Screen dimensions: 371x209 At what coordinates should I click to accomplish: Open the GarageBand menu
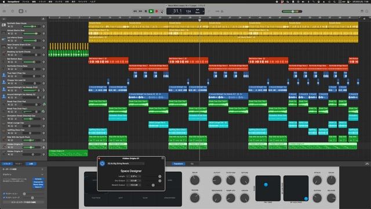point(13,1)
